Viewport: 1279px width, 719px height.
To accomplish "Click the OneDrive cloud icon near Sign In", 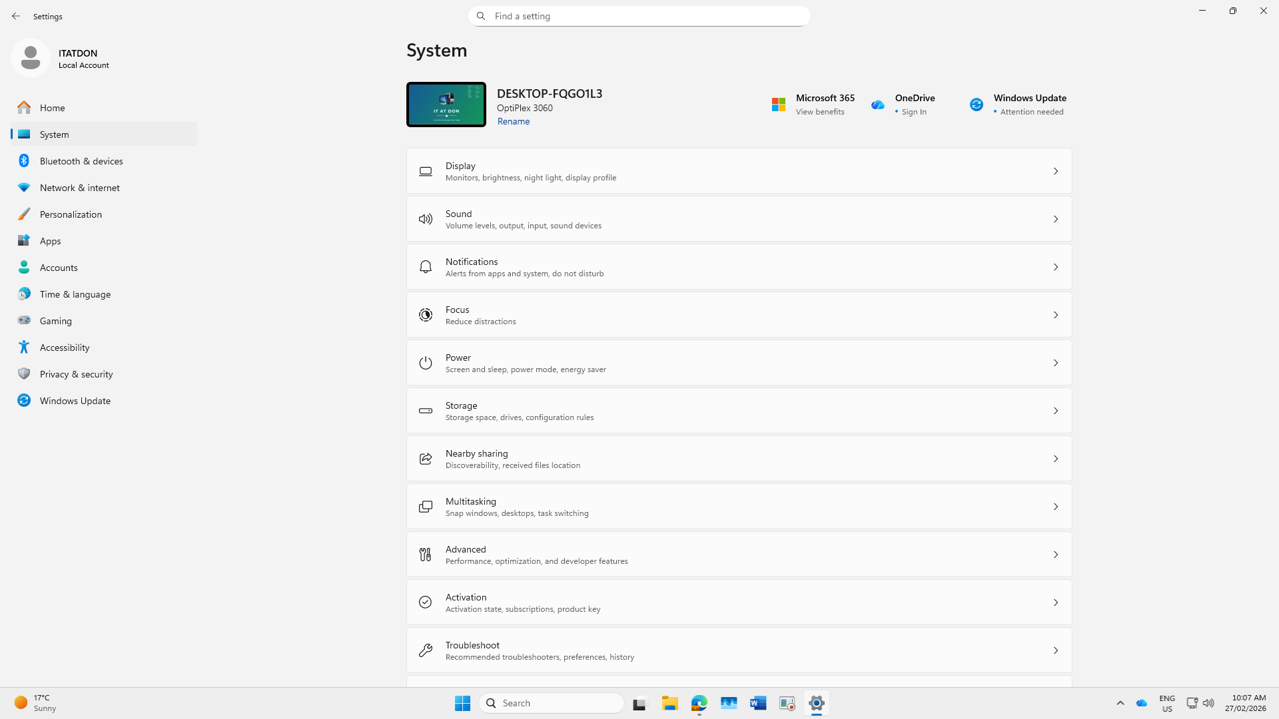I will coord(878,105).
